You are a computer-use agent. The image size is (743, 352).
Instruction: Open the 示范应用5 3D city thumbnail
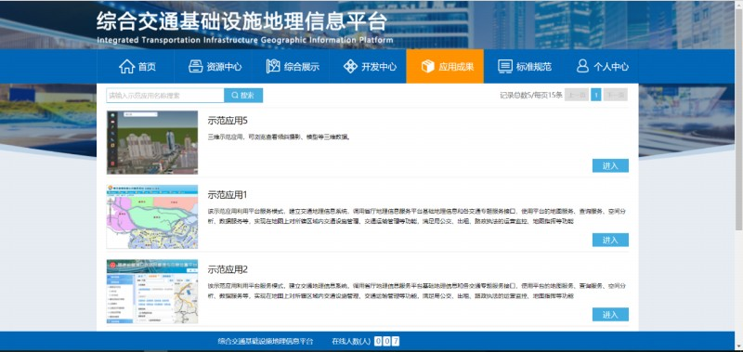tap(152, 143)
